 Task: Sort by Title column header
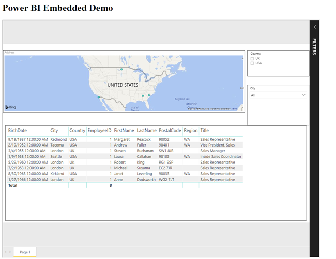coord(204,130)
